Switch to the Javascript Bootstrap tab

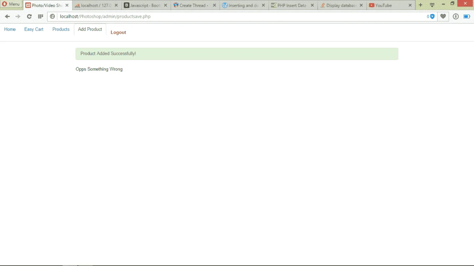coord(146,6)
